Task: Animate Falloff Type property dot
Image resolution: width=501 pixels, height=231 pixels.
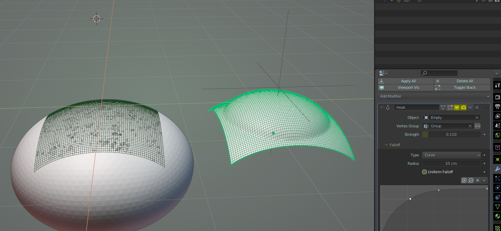Action: click(x=484, y=155)
